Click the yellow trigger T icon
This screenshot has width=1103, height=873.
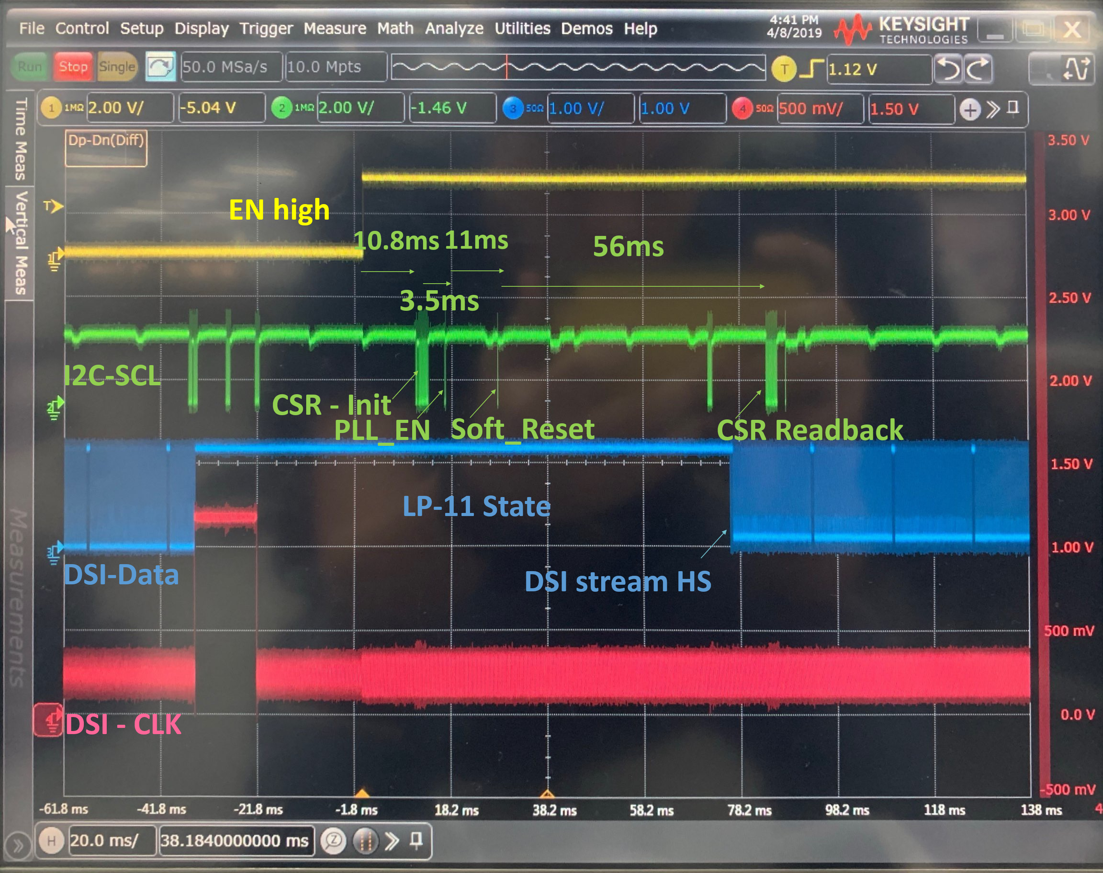784,69
